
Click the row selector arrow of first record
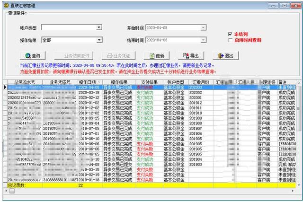click(x=5, y=88)
